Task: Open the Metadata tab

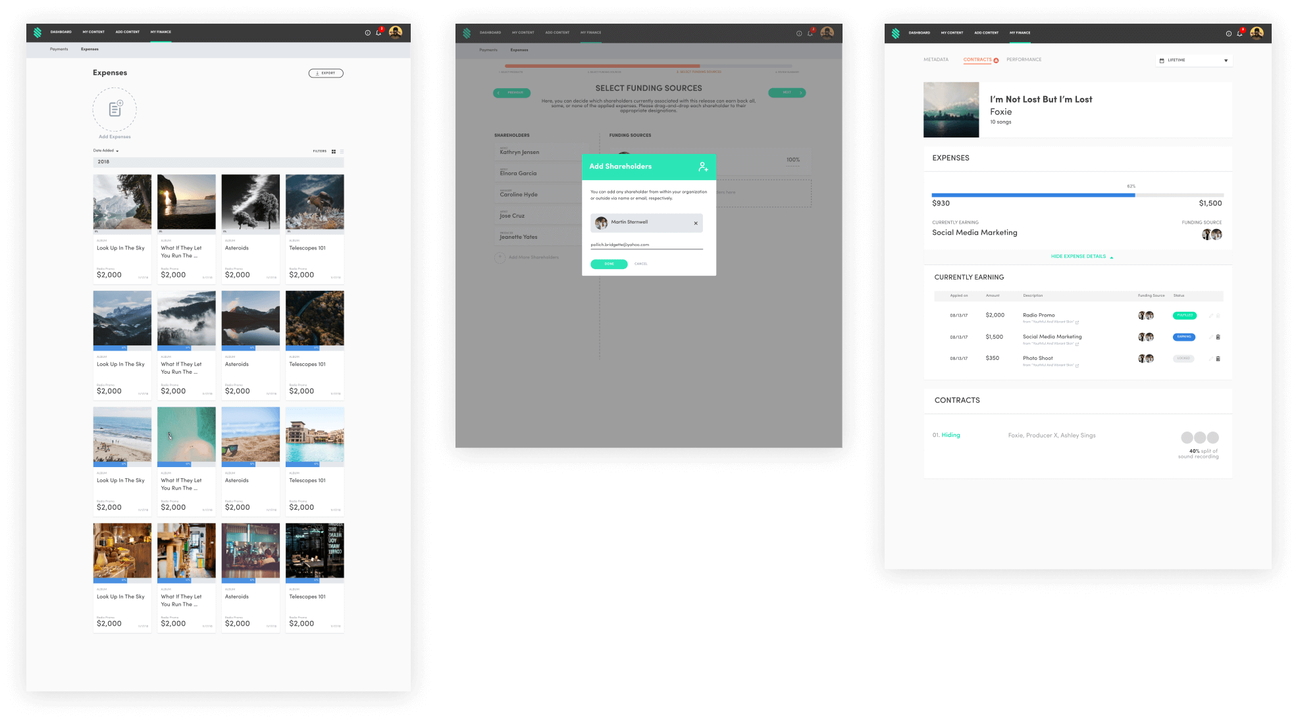Action: (x=936, y=60)
